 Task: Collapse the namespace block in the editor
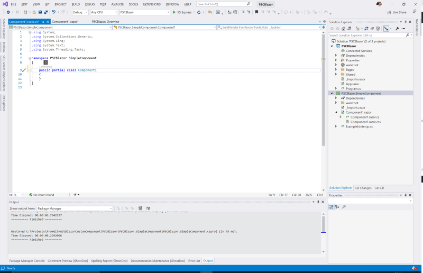pyautogui.click(x=30, y=58)
